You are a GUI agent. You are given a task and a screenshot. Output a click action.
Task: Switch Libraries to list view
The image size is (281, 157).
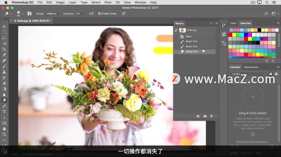(x=276, y=74)
